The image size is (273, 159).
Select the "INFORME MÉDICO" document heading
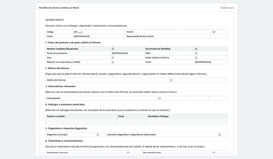coord(55,20)
